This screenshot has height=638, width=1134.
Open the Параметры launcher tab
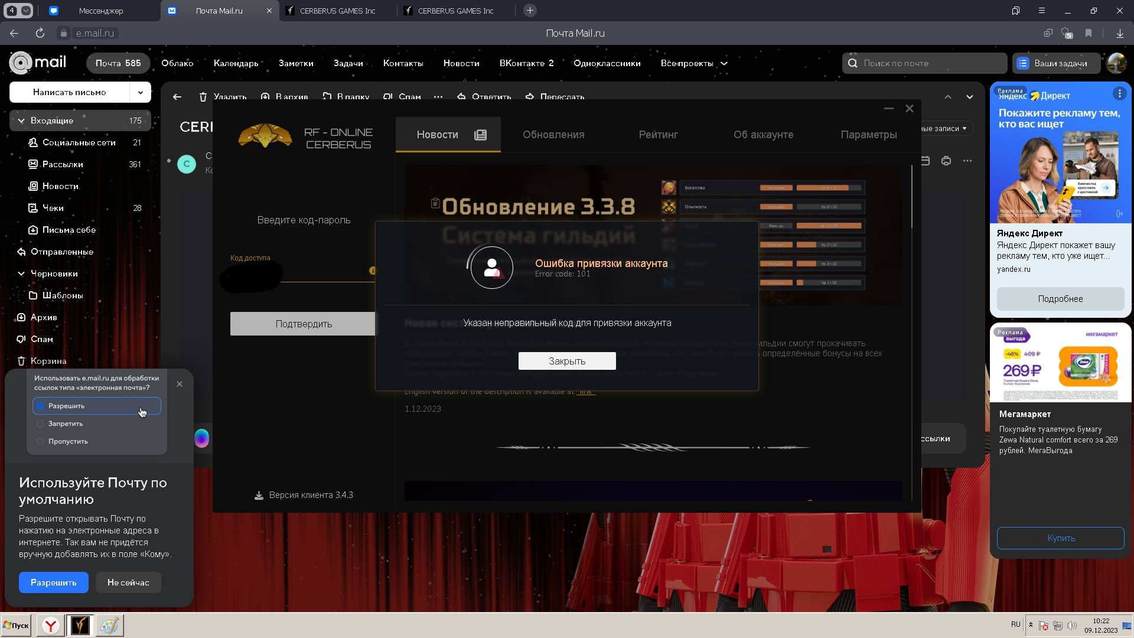pyautogui.click(x=868, y=135)
